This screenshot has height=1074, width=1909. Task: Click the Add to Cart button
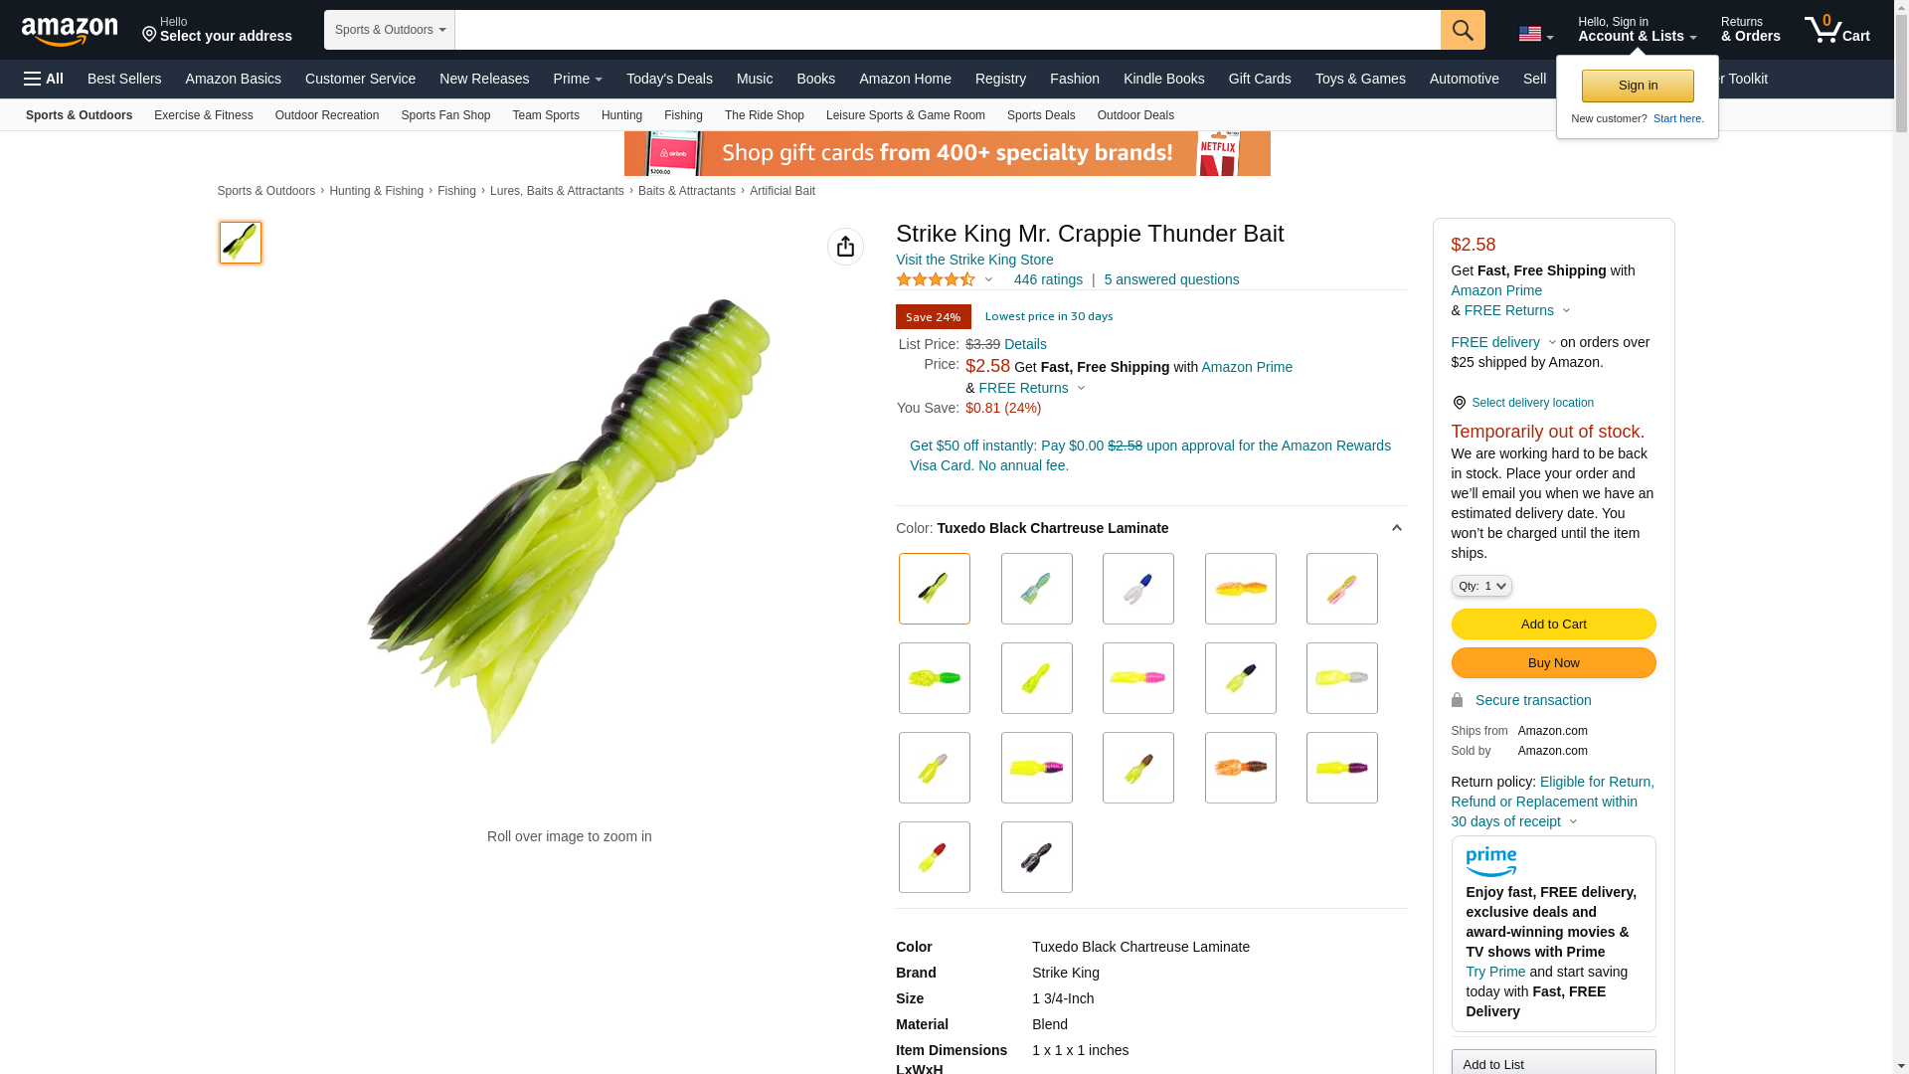click(x=1553, y=625)
